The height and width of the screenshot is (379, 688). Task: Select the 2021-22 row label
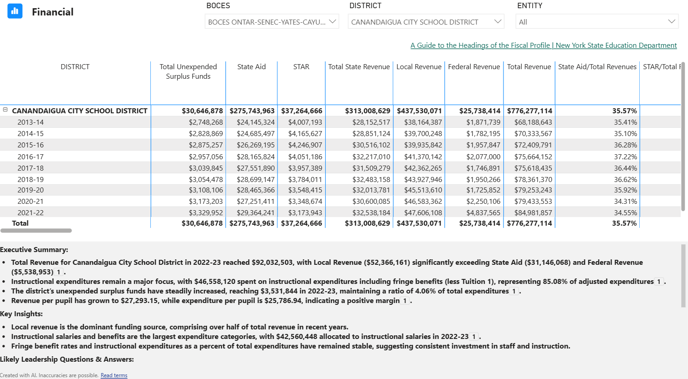tap(31, 213)
